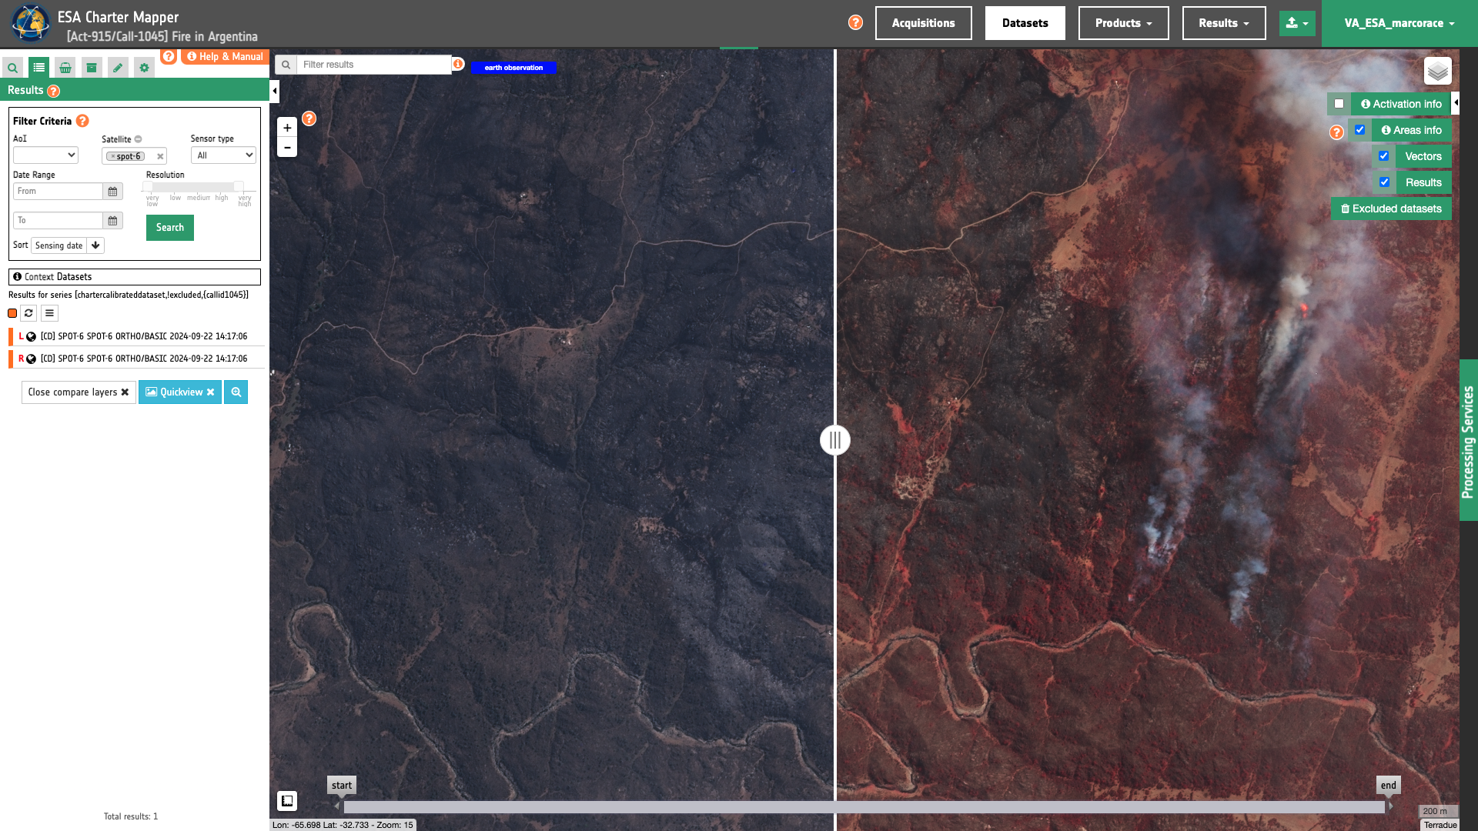The image size is (1478, 831).
Task: Click the zoom-in plus map button
Action: pos(287,128)
